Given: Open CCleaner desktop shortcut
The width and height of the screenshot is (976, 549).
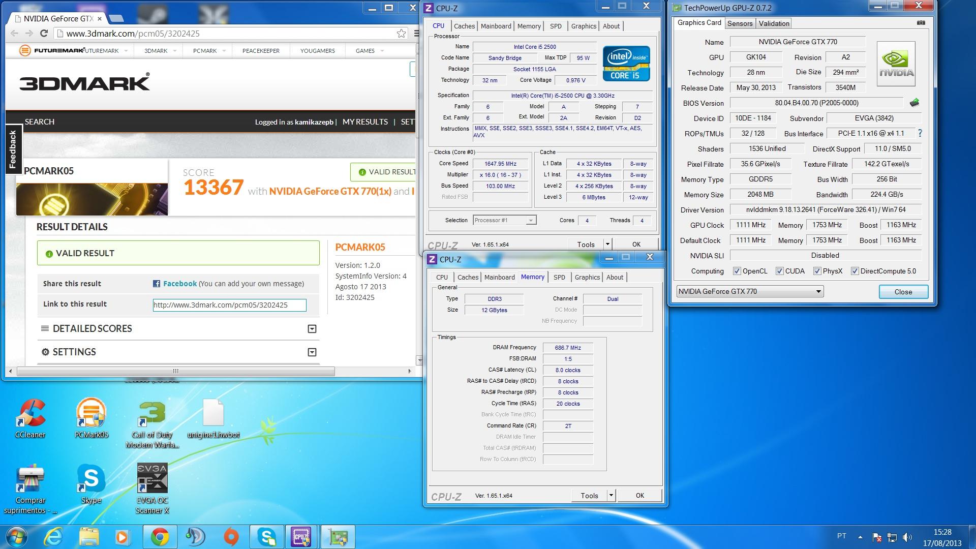Looking at the screenshot, I should [x=30, y=418].
